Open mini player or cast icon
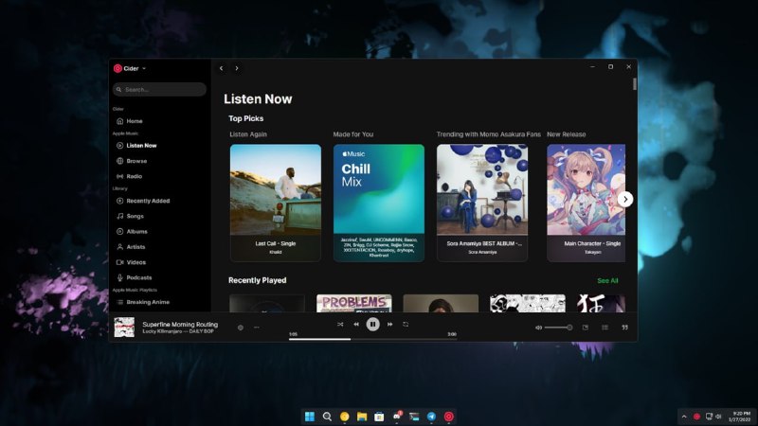Screen dimensions: 758x426 586,328
